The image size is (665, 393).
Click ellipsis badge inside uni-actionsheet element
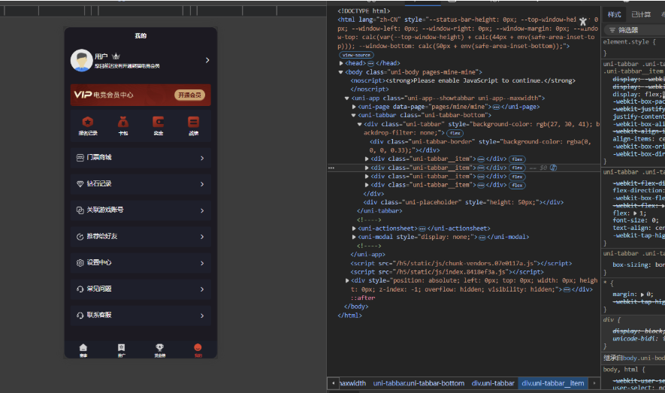coord(422,228)
